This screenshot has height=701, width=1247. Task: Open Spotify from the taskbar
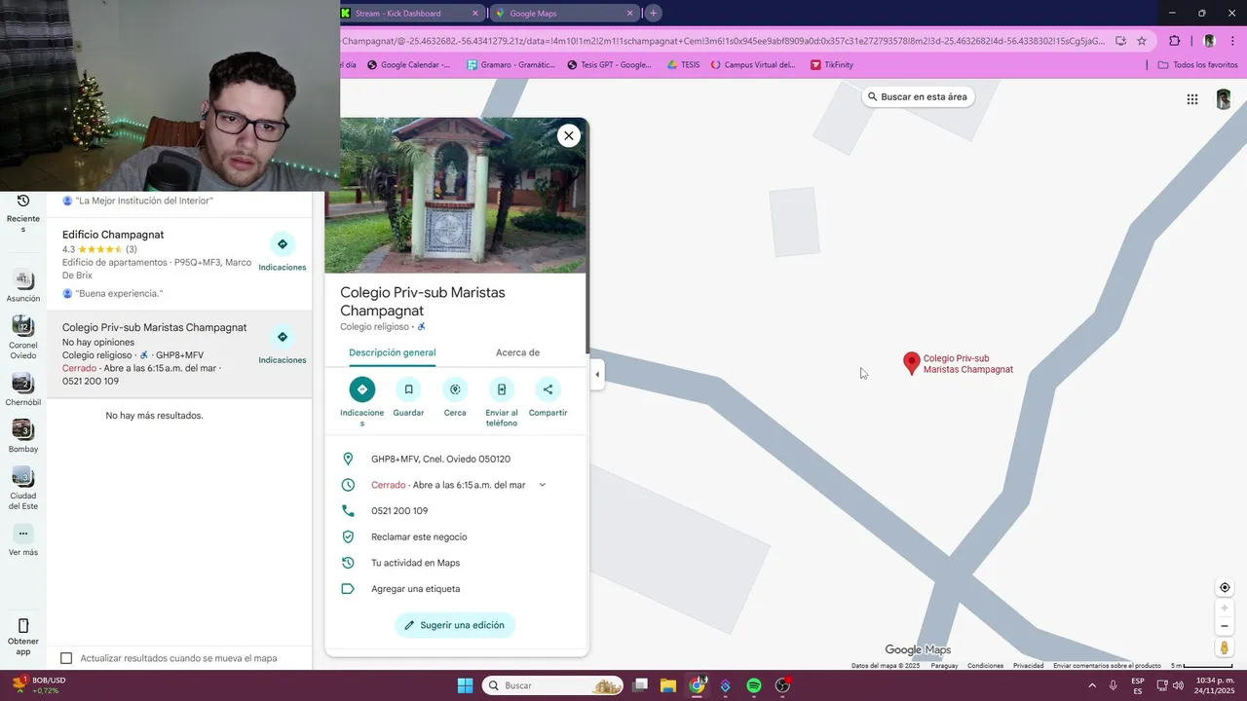pyautogui.click(x=754, y=685)
